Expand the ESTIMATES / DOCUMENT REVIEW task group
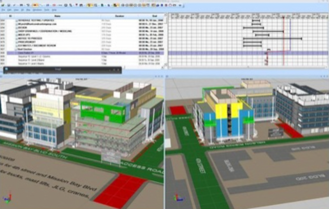Viewport: 329px width, 209px height. pos(16,45)
